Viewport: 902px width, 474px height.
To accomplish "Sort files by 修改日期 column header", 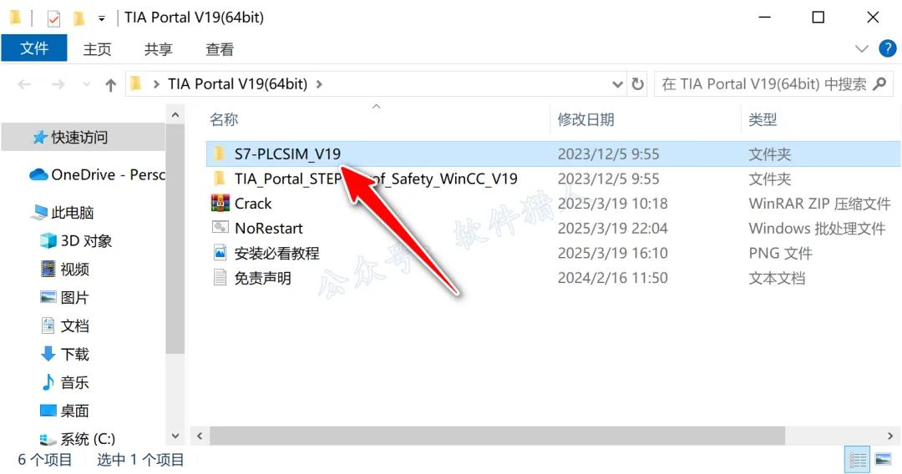I will 586,119.
